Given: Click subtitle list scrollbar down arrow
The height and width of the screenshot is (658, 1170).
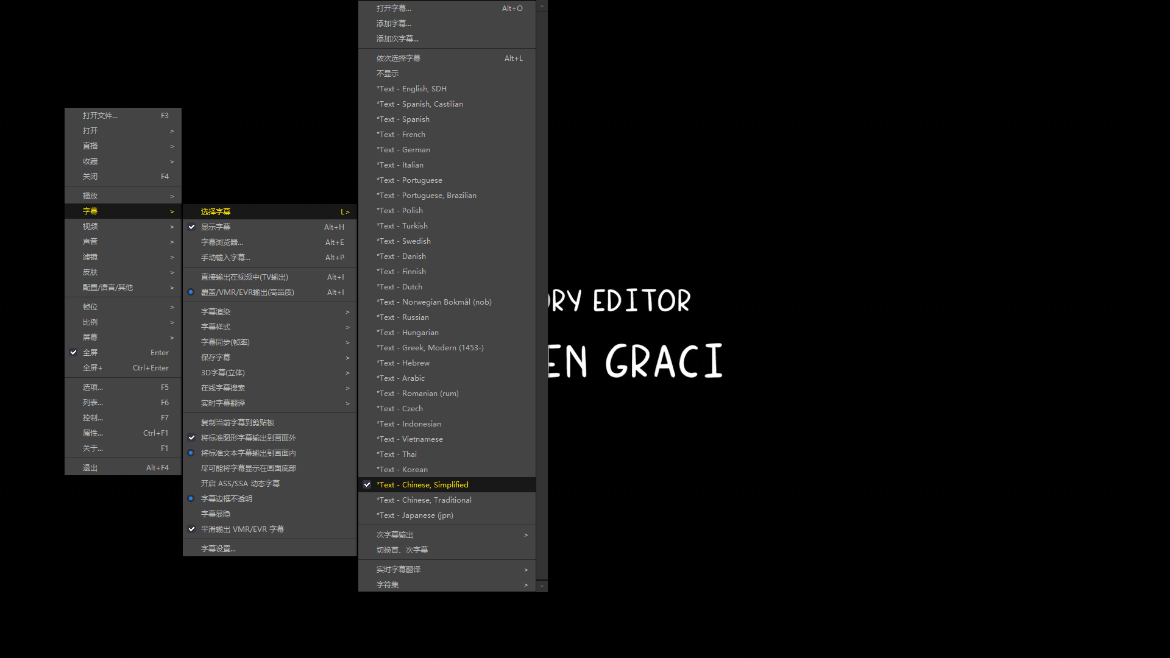Looking at the screenshot, I should [542, 586].
